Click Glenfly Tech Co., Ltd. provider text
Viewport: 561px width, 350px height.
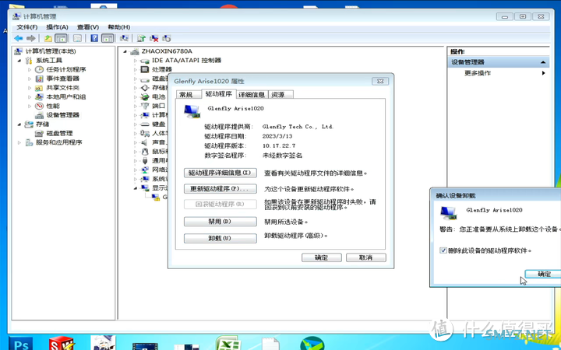click(x=298, y=127)
